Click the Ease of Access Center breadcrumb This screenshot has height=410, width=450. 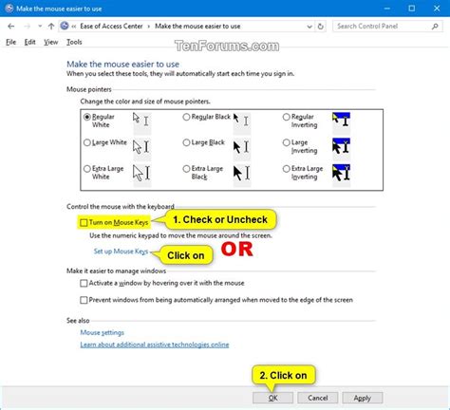click(111, 27)
